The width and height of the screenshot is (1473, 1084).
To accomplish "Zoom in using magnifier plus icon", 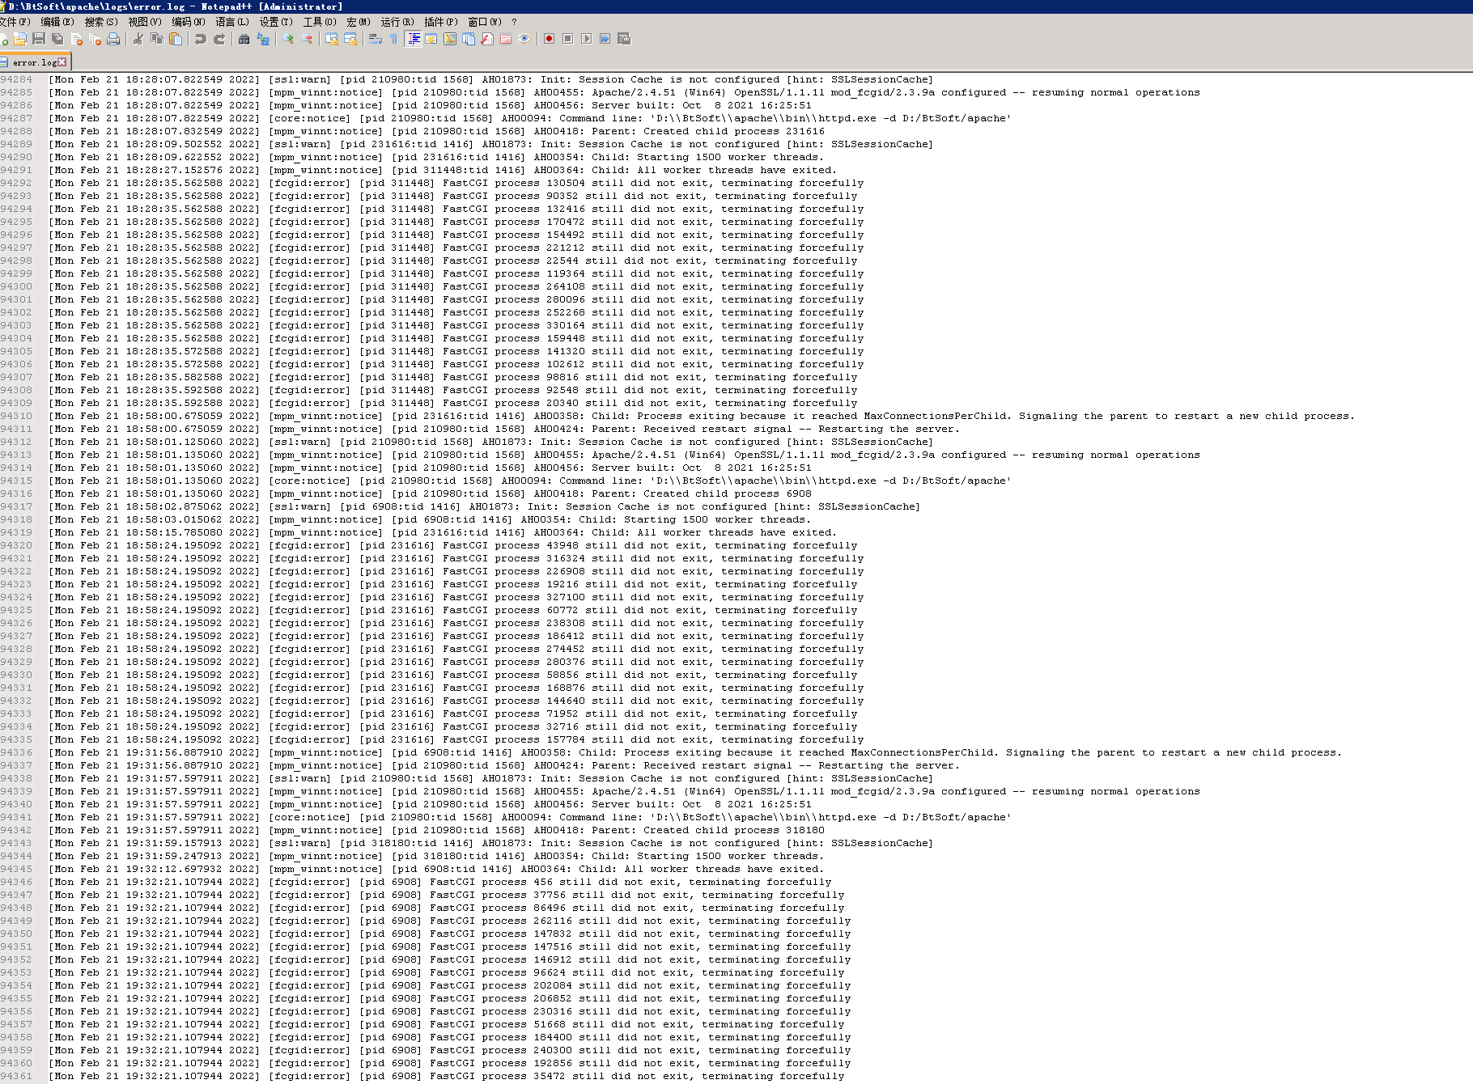I will (x=288, y=39).
